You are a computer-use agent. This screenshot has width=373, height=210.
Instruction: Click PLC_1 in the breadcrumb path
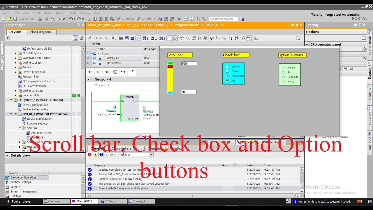(x=148, y=25)
